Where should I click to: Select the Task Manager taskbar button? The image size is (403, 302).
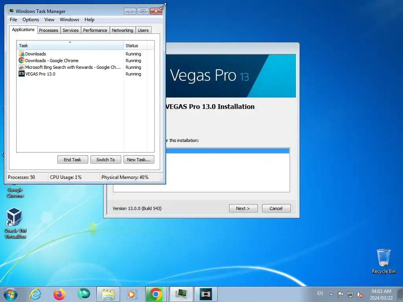click(x=181, y=294)
